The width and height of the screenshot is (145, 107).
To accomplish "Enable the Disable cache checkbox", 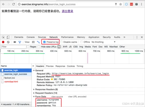I will pos(61,42).
